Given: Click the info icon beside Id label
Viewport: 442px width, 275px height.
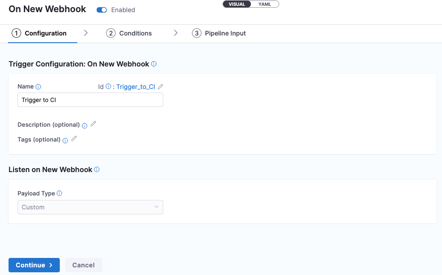Looking at the screenshot, I should tap(108, 87).
